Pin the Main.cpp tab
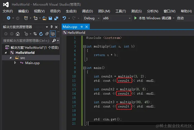 click(x=81, y=27)
